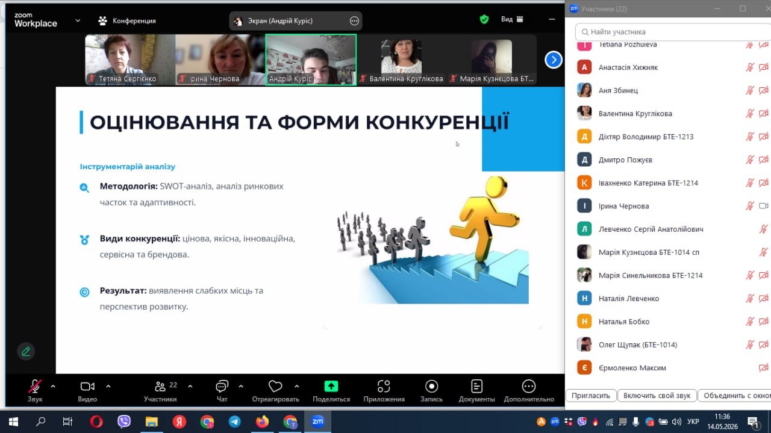Click muted mic icon for Анастасія Хижняк
The height and width of the screenshot is (433, 771).
(x=750, y=67)
